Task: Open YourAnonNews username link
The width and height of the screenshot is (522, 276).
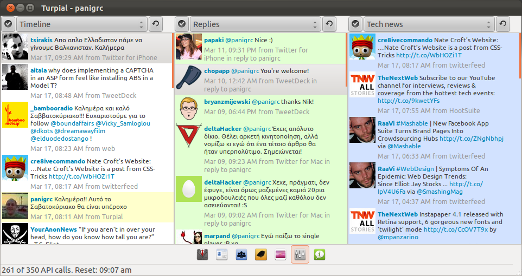Action: click(x=54, y=229)
